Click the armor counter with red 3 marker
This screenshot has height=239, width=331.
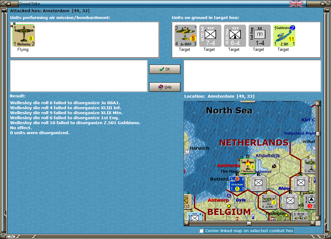pos(310,202)
